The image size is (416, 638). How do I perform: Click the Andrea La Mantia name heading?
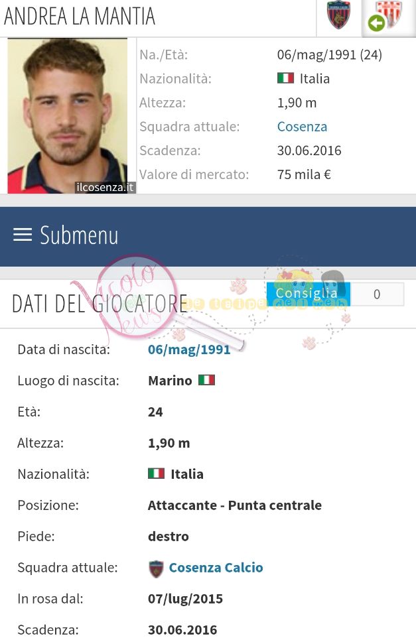point(80,17)
